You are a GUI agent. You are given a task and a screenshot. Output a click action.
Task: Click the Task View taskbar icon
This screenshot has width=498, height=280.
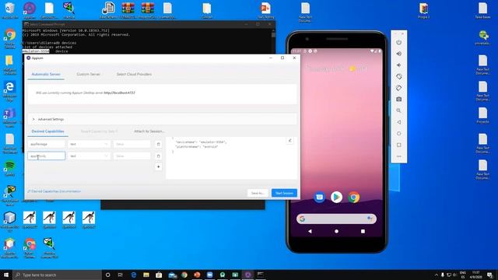pos(121,275)
